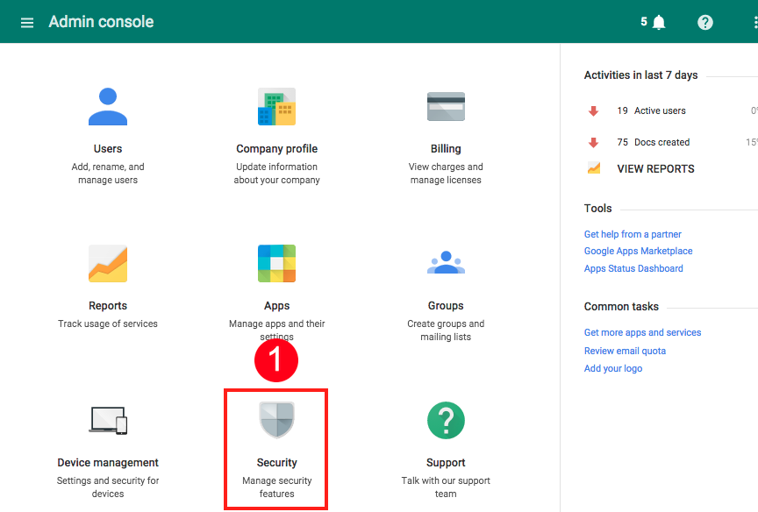Select the Company profile heading label

pos(276,149)
